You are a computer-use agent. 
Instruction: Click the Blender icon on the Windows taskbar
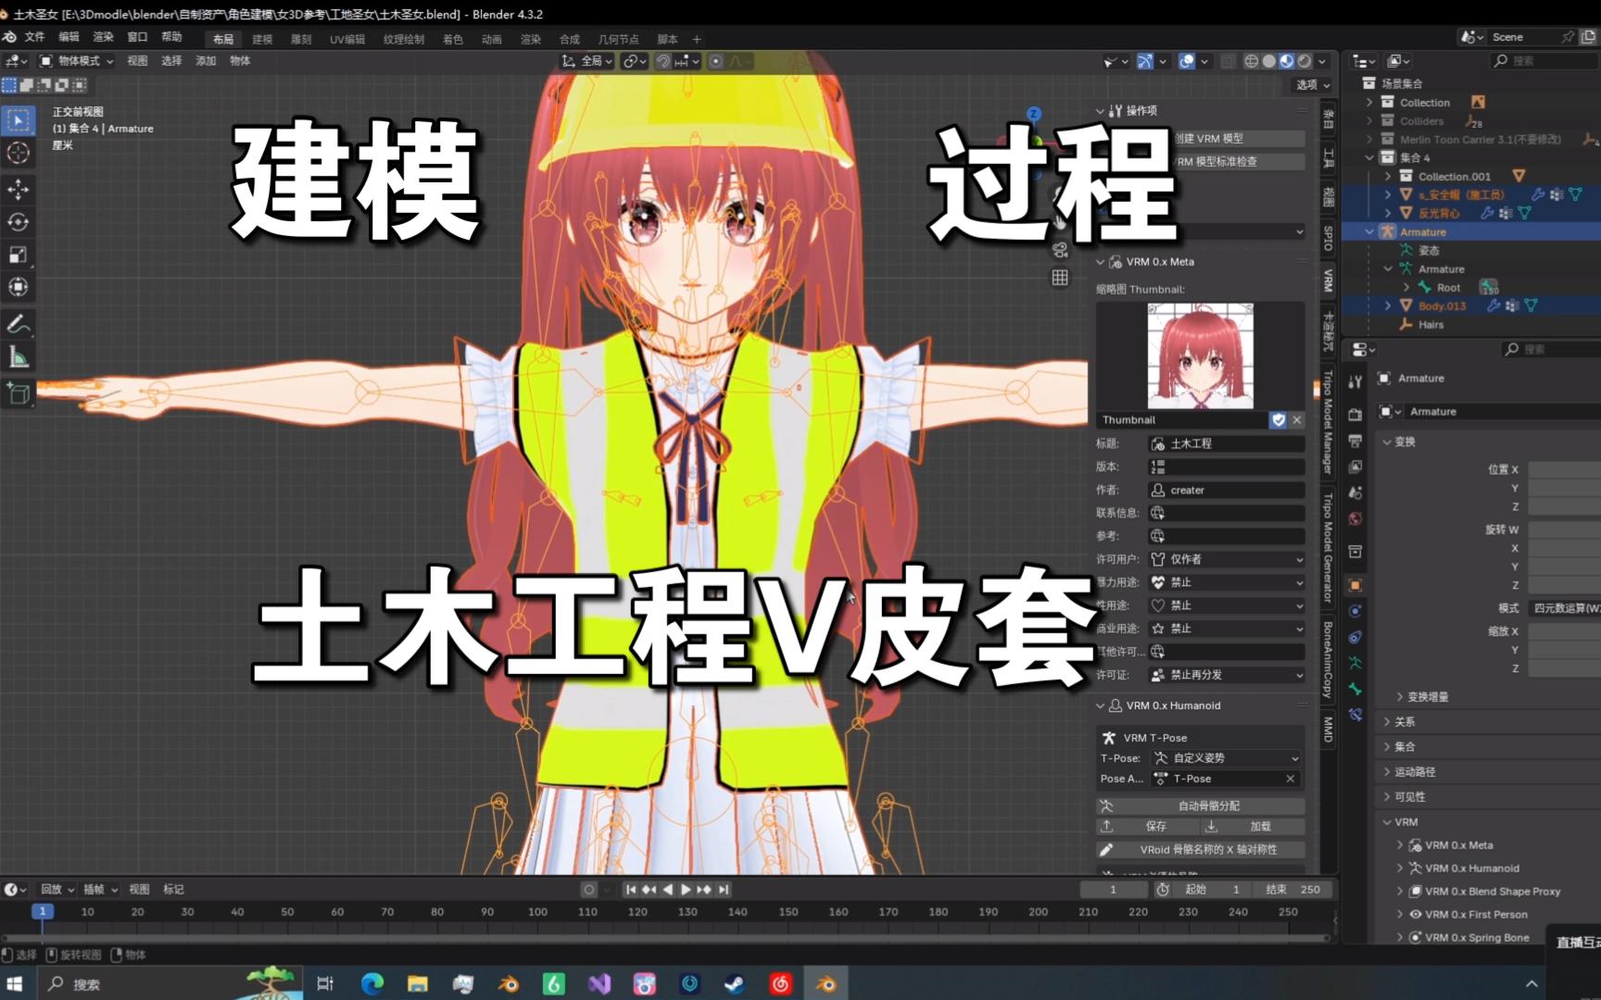click(826, 983)
